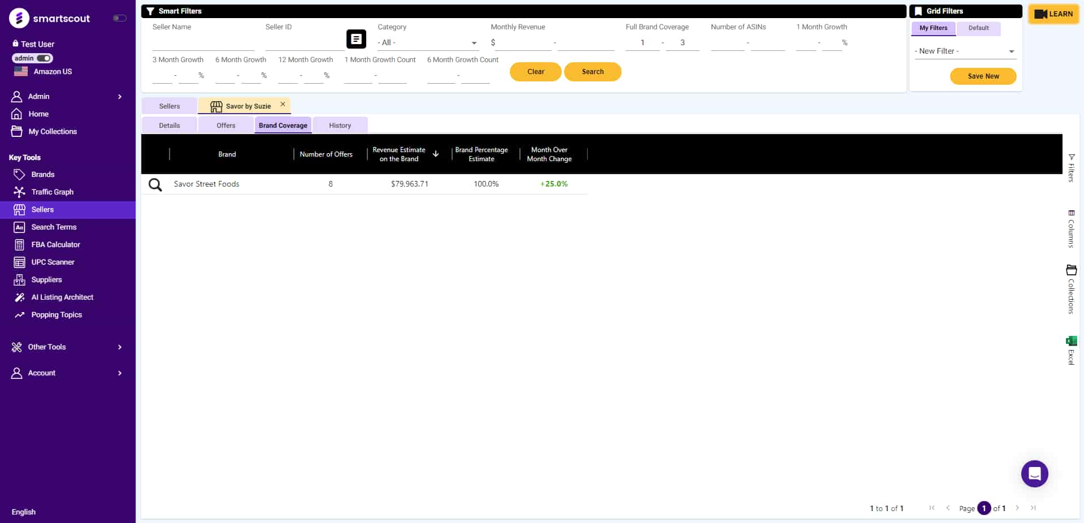Switch to the Default filters tab
This screenshot has width=1084, height=523.
coord(978,28)
